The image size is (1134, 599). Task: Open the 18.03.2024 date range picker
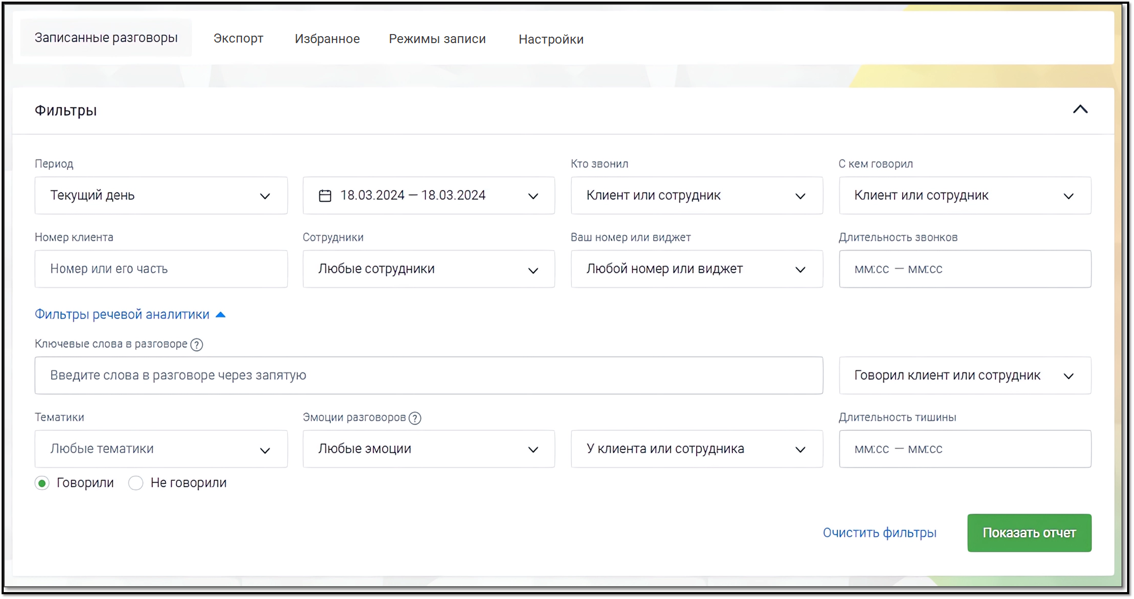(x=429, y=196)
